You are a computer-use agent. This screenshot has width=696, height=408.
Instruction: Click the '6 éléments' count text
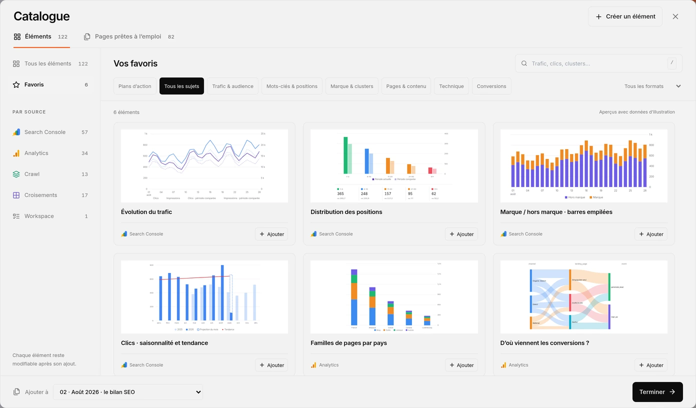(126, 112)
